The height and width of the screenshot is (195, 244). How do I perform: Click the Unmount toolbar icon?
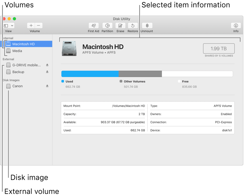pyautogui.click(x=147, y=25)
